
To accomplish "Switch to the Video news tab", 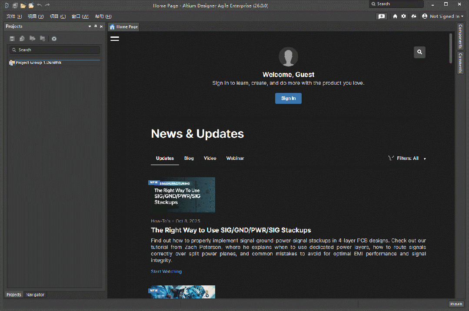I will click(x=210, y=158).
